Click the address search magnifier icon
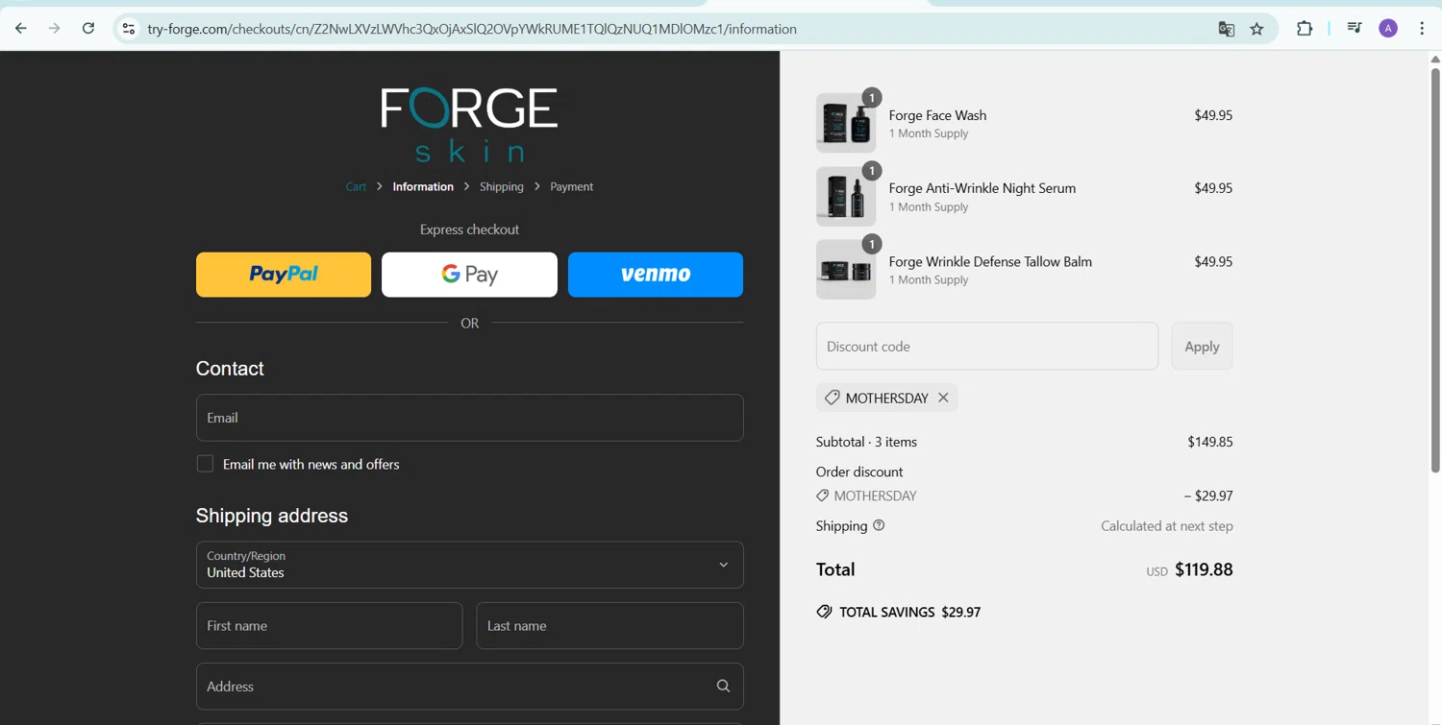 coord(723,686)
